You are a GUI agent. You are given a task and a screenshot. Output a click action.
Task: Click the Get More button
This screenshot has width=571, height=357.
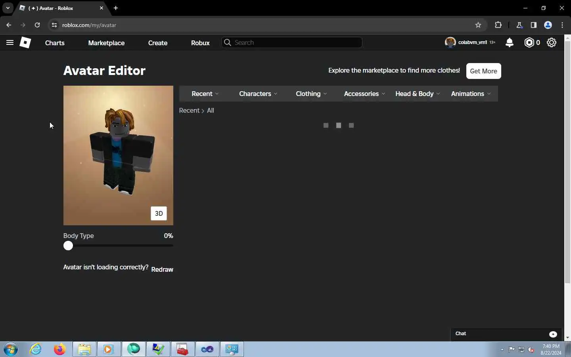[x=483, y=71]
